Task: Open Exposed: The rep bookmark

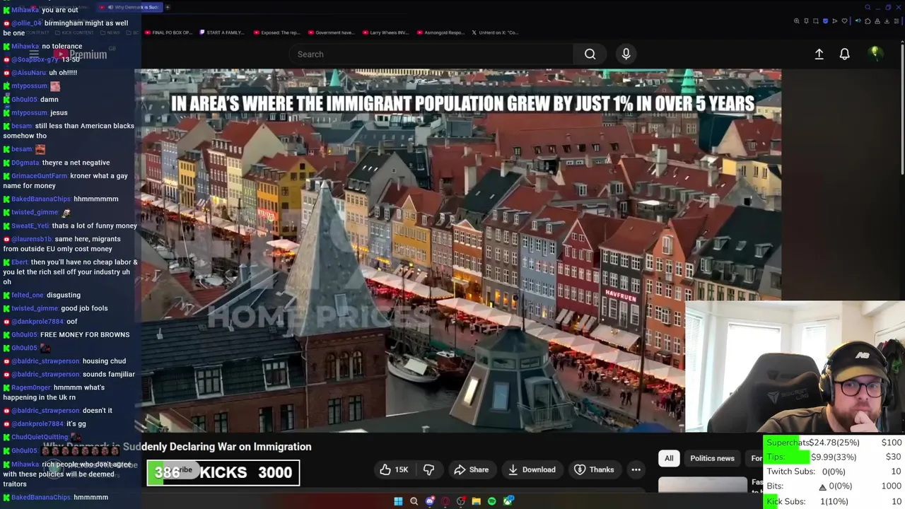Action: (276, 33)
